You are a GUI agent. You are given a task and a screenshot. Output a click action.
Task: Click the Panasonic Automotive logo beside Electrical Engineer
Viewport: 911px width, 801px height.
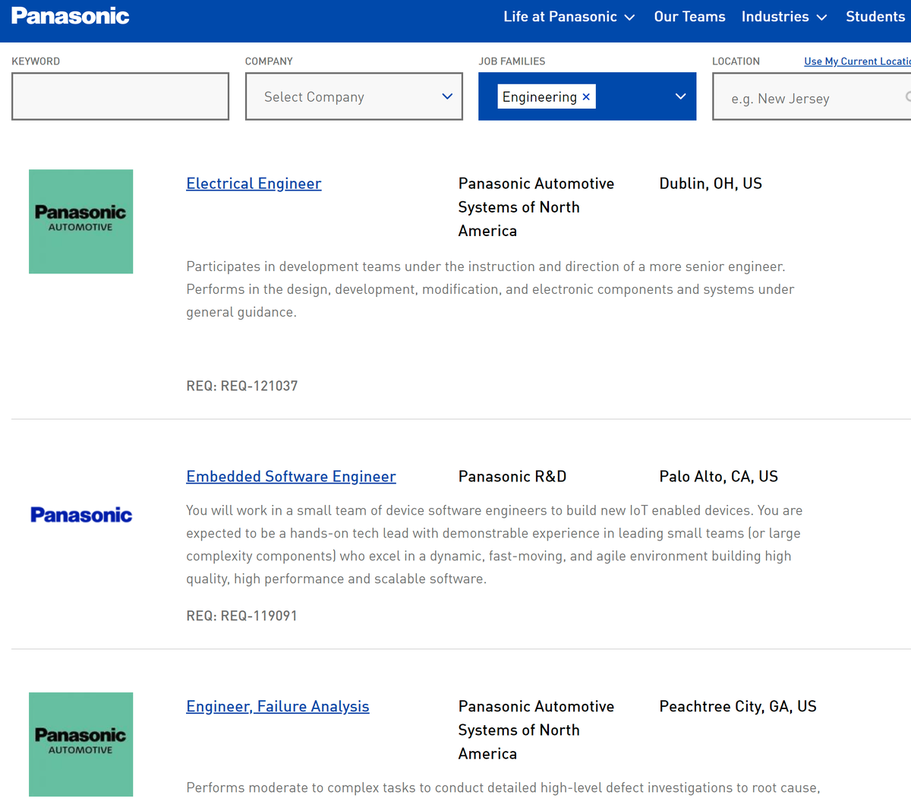click(x=80, y=222)
